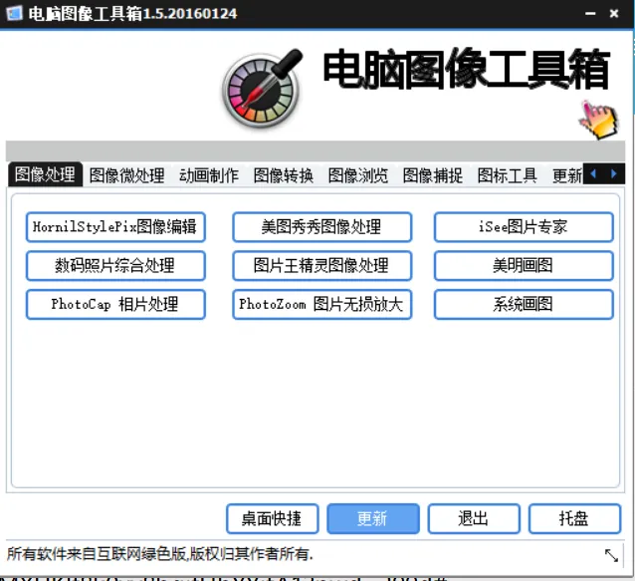Open 数码照片综合处理
Image resolution: width=635 pixels, height=581 pixels.
coord(115,265)
